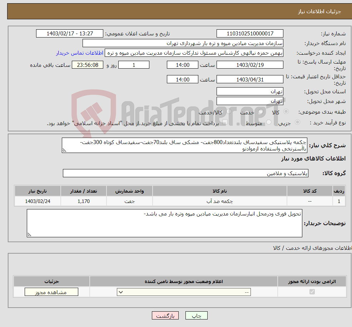
Task: Click the اطلاعات کالاهای مورد نیاز heading
Action: click(313, 159)
